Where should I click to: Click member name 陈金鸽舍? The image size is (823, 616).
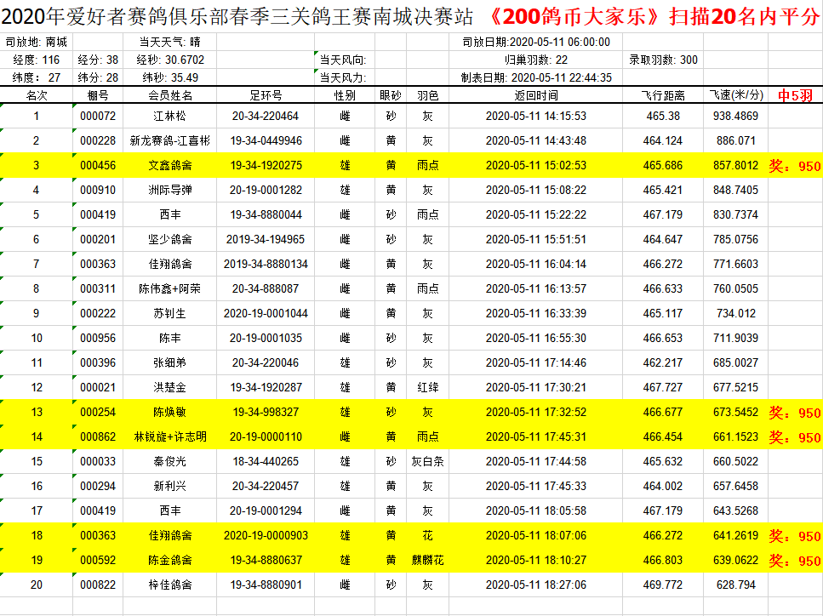(169, 560)
